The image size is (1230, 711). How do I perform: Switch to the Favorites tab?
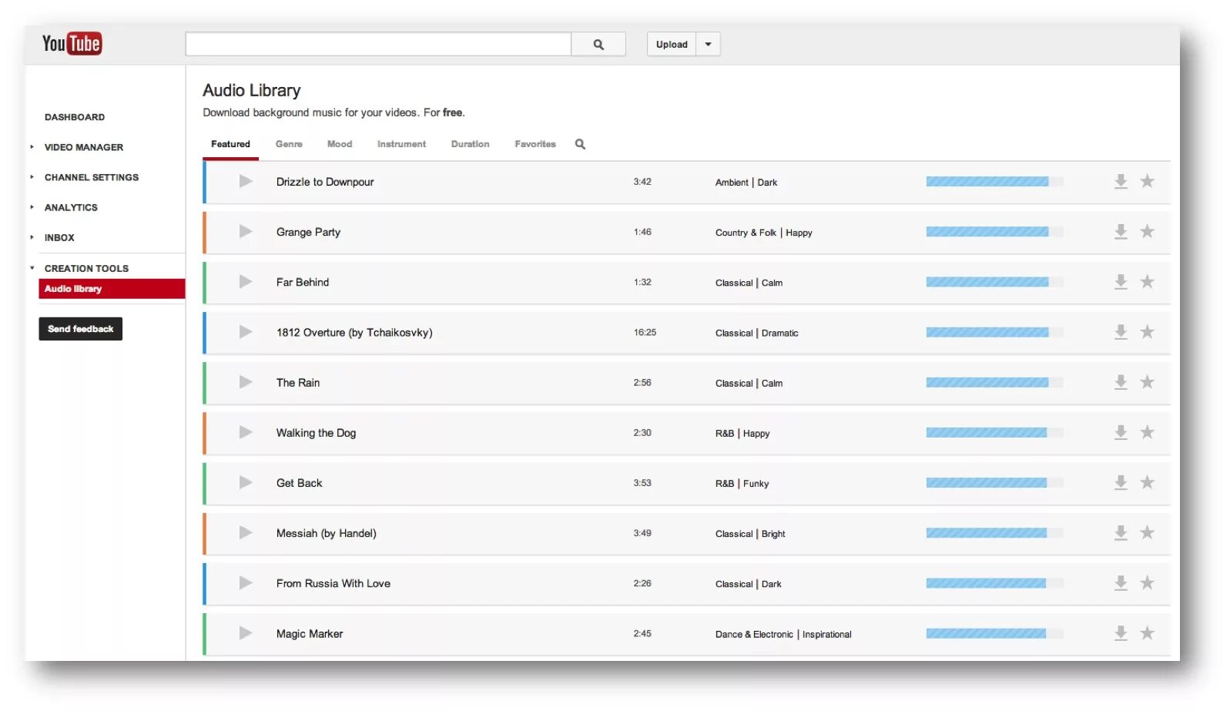click(535, 144)
